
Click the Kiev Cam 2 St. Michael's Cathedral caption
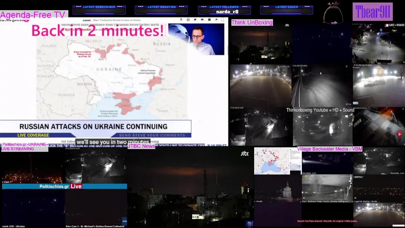pyautogui.click(x=95, y=226)
